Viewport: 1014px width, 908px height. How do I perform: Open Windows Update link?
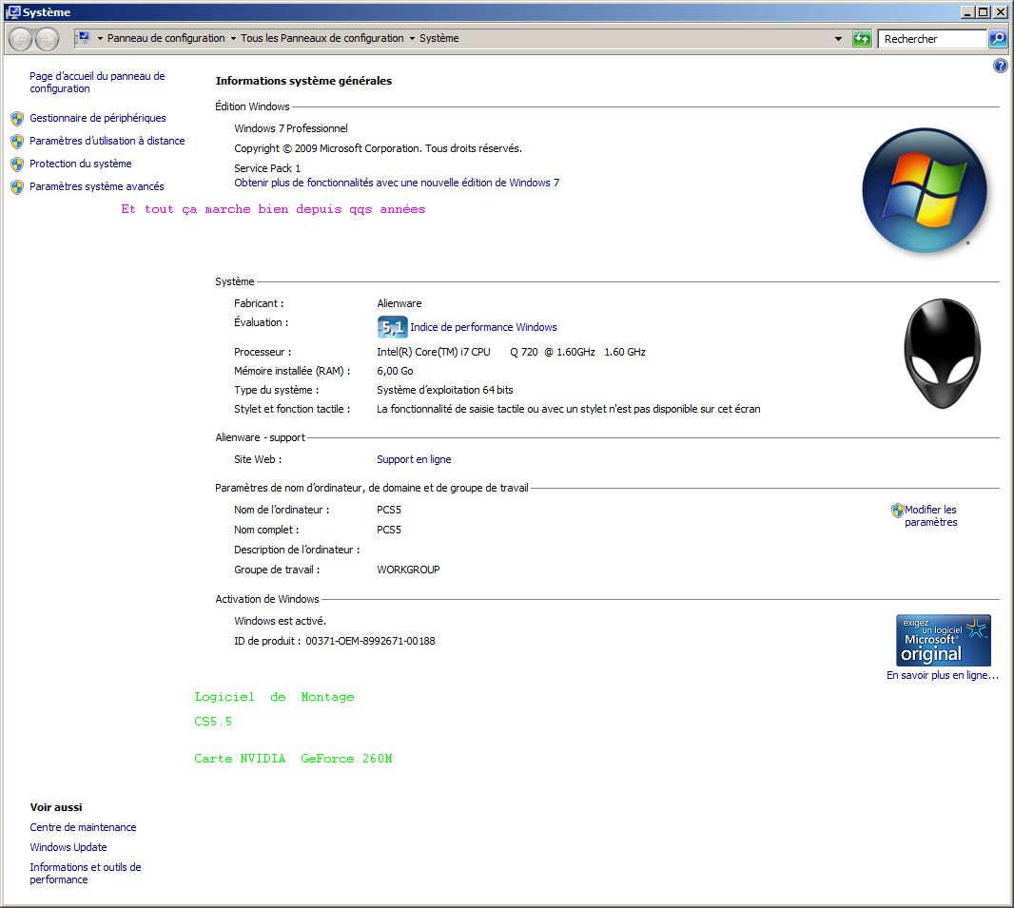tap(68, 846)
